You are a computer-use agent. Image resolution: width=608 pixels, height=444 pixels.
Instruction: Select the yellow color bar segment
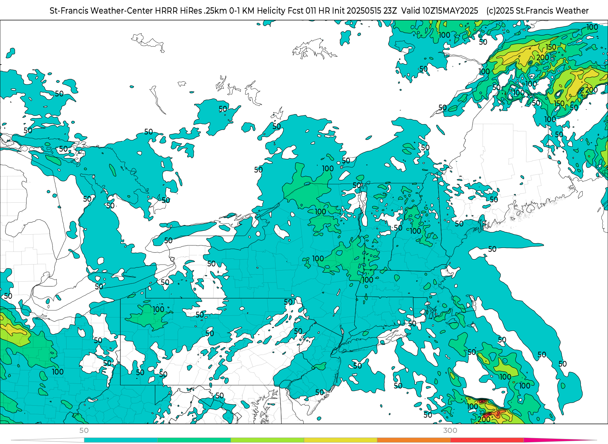click(x=340, y=440)
